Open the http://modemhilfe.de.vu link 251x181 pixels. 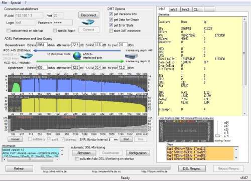pyautogui.click(x=106, y=171)
